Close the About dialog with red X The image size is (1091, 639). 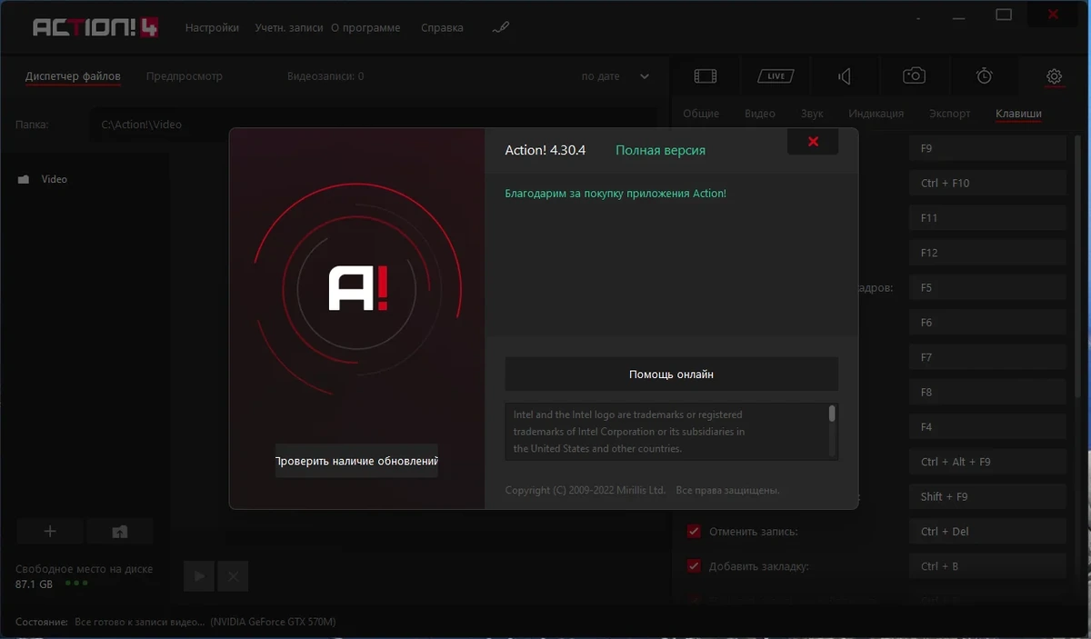tap(813, 142)
